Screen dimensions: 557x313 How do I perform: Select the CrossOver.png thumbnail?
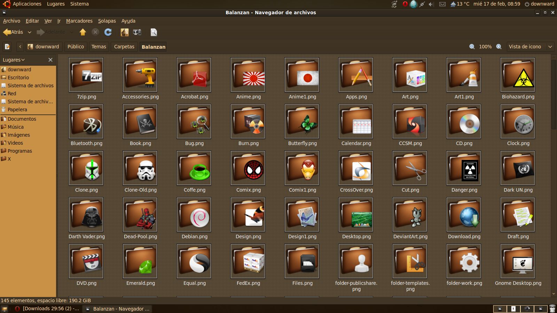pyautogui.click(x=356, y=168)
